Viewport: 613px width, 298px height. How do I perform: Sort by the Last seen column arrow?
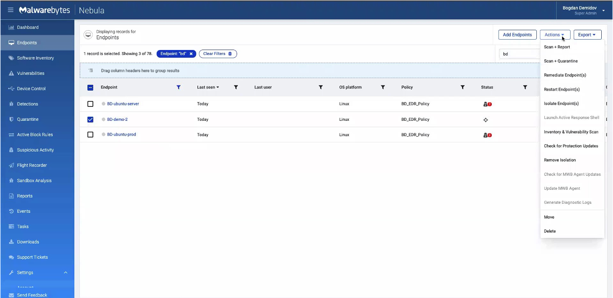tap(218, 87)
